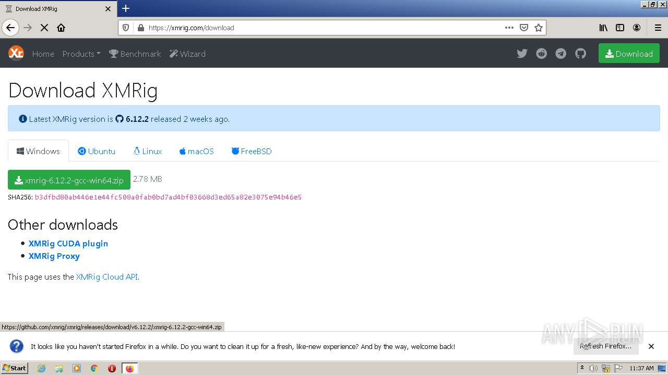Image resolution: width=668 pixels, height=375 pixels.
Task: Open the page actions three-dots menu
Action: tap(509, 28)
